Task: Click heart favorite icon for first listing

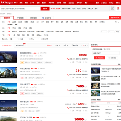Action: point(77,62)
